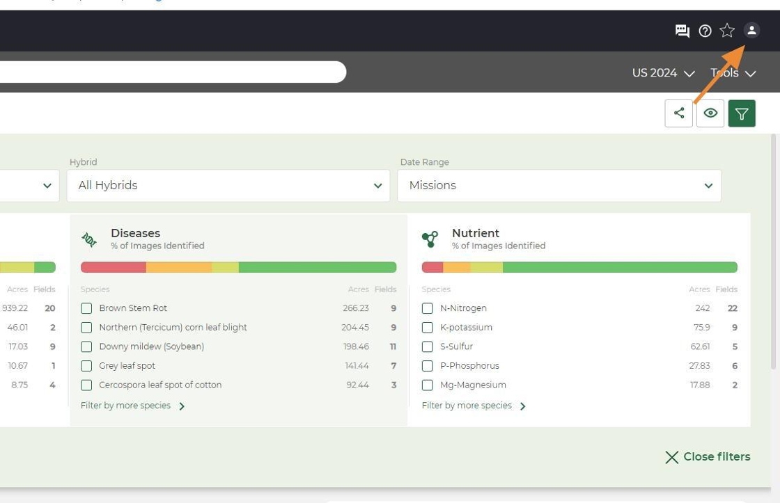This screenshot has width=780, height=503.
Task: Click the share icon button
Action: point(678,113)
